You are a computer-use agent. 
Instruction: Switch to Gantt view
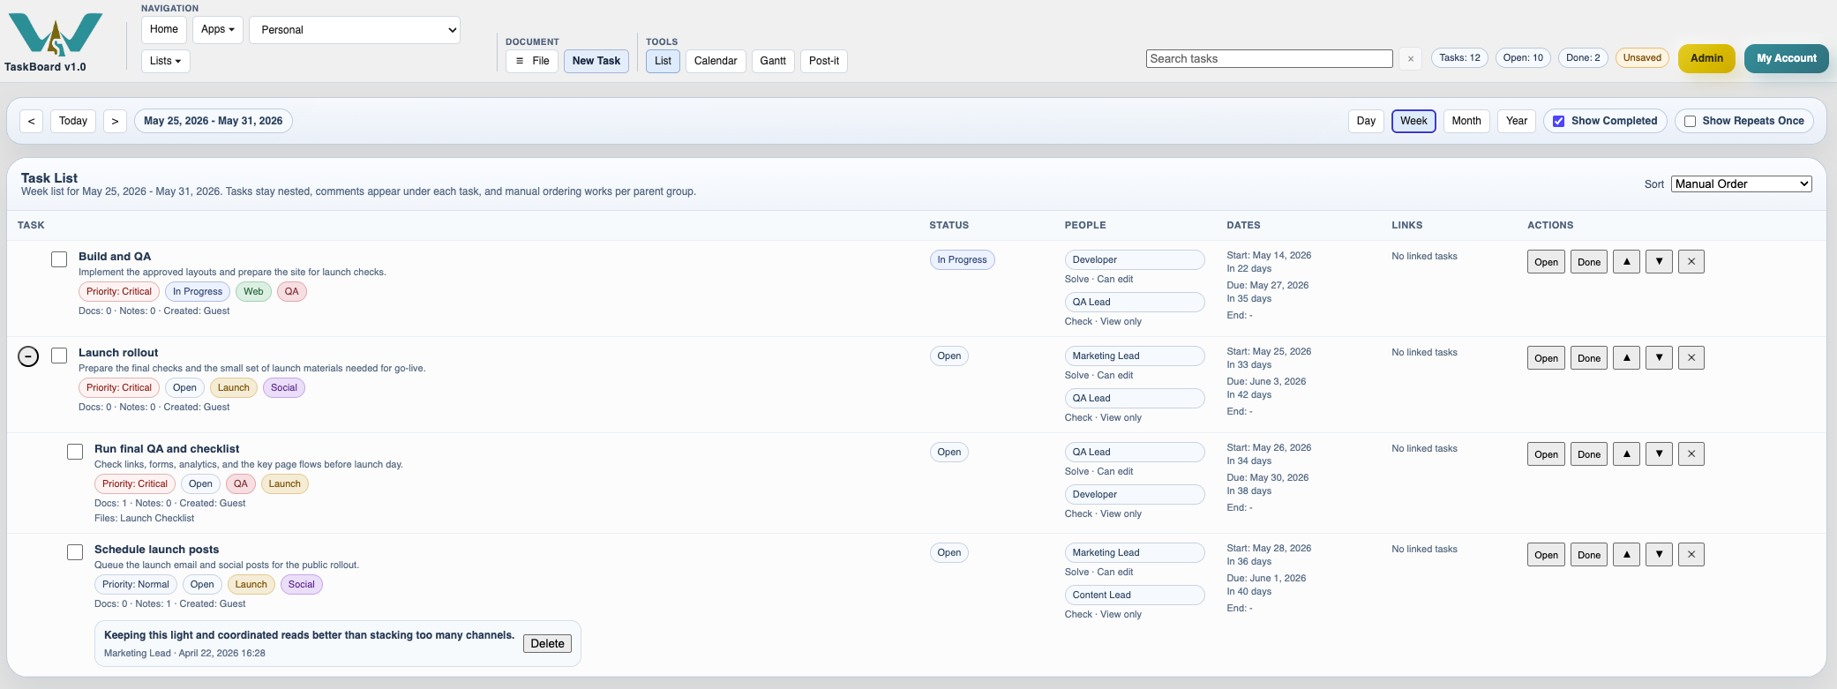pyautogui.click(x=773, y=61)
